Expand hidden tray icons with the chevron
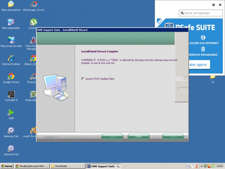225x169 pixels. 202,166
